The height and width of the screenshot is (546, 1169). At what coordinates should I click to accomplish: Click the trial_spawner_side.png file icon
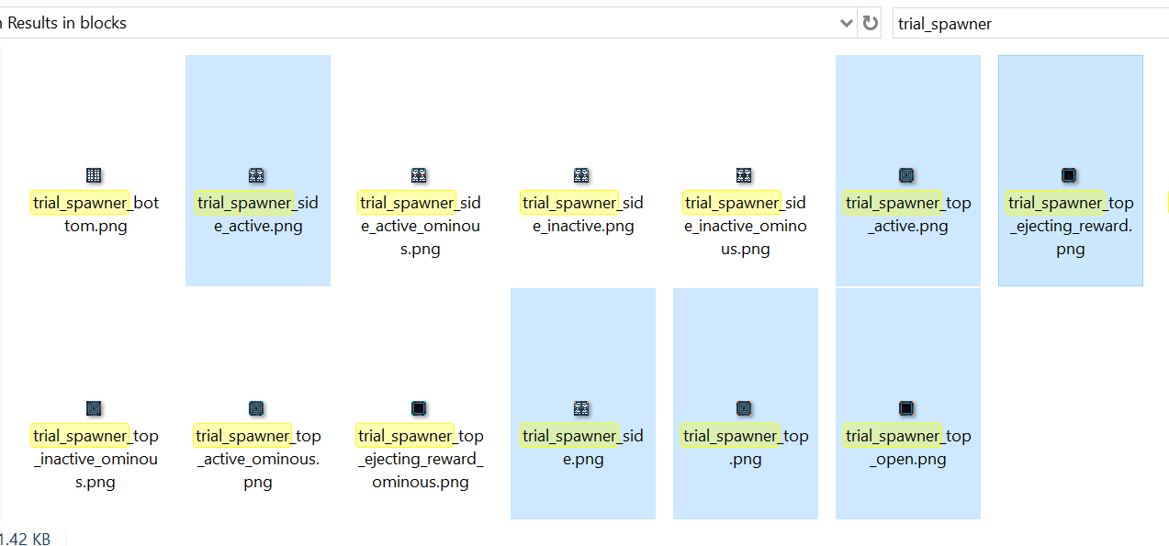pos(581,407)
